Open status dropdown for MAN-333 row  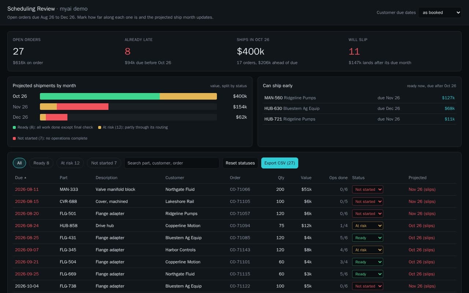[x=368, y=189]
